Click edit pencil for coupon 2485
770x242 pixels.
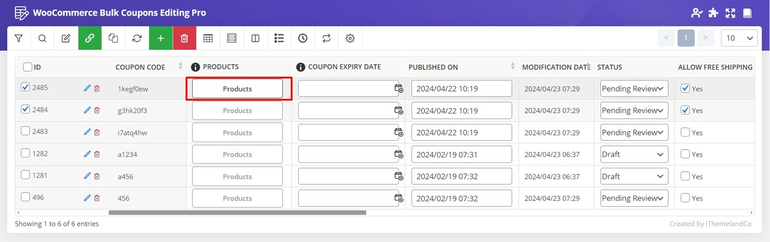pos(87,88)
